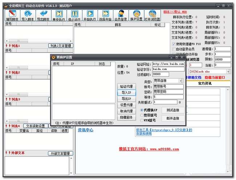Viewport: 236px width, 180px height.
Task: Click 设置代理 button
Action: click(x=126, y=105)
